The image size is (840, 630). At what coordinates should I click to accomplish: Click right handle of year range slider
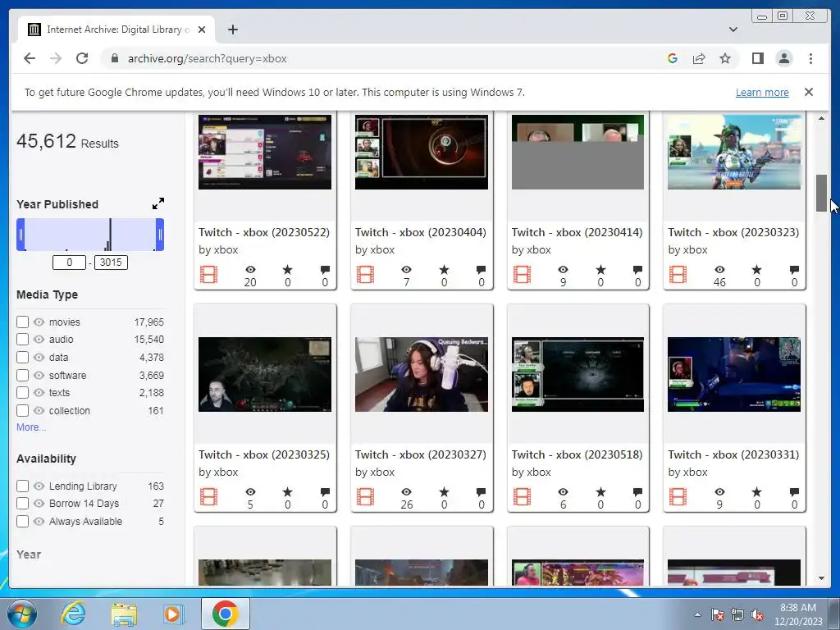(x=160, y=234)
